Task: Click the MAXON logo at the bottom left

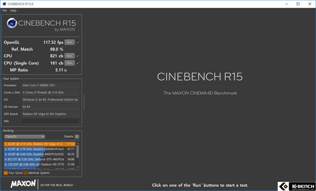Action: coord(23,184)
